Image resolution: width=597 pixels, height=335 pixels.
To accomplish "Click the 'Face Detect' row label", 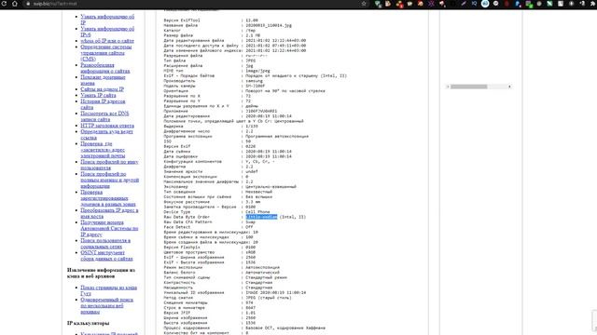I will pos(177,227).
